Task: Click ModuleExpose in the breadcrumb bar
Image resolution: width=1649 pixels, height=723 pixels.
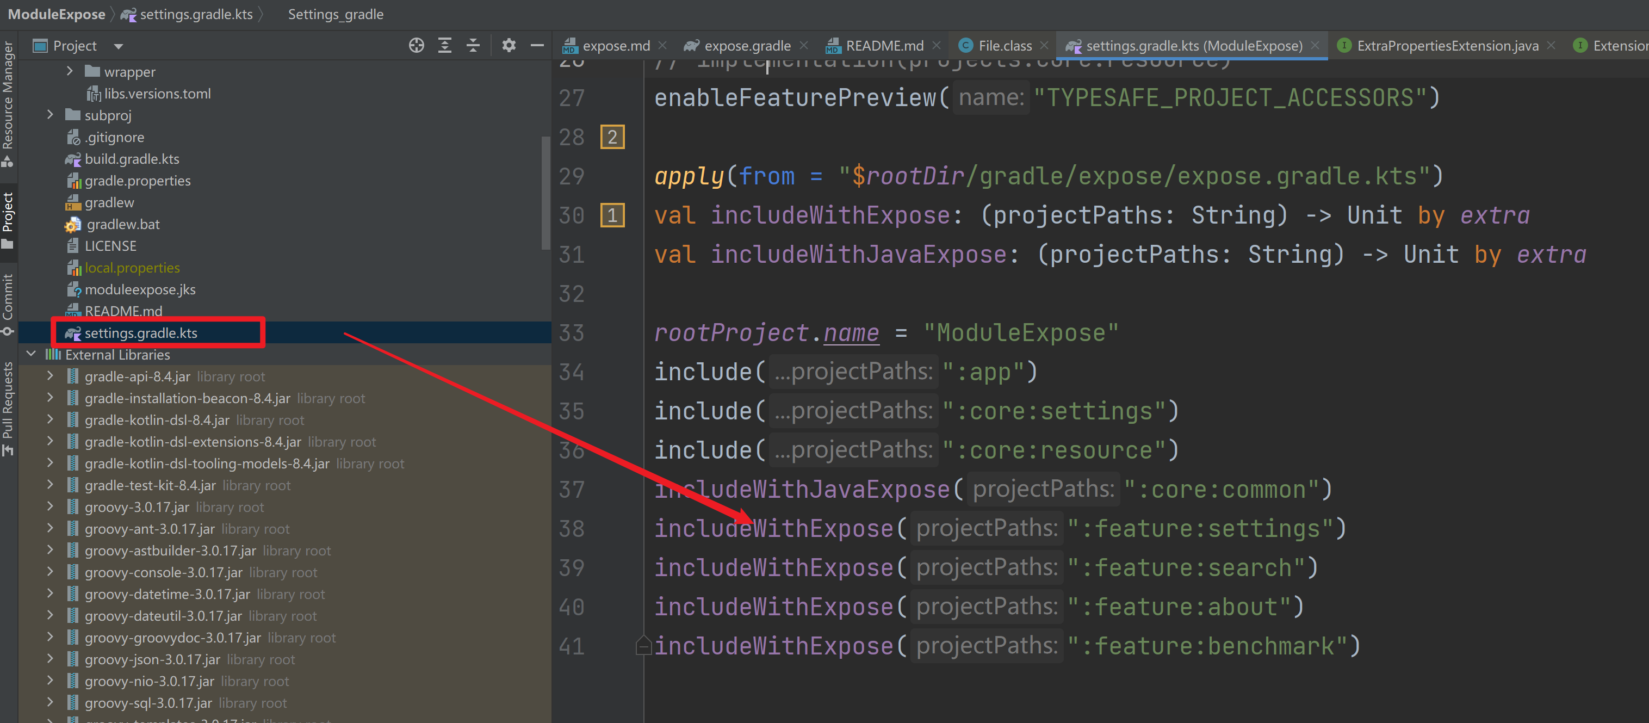Action: coord(57,14)
